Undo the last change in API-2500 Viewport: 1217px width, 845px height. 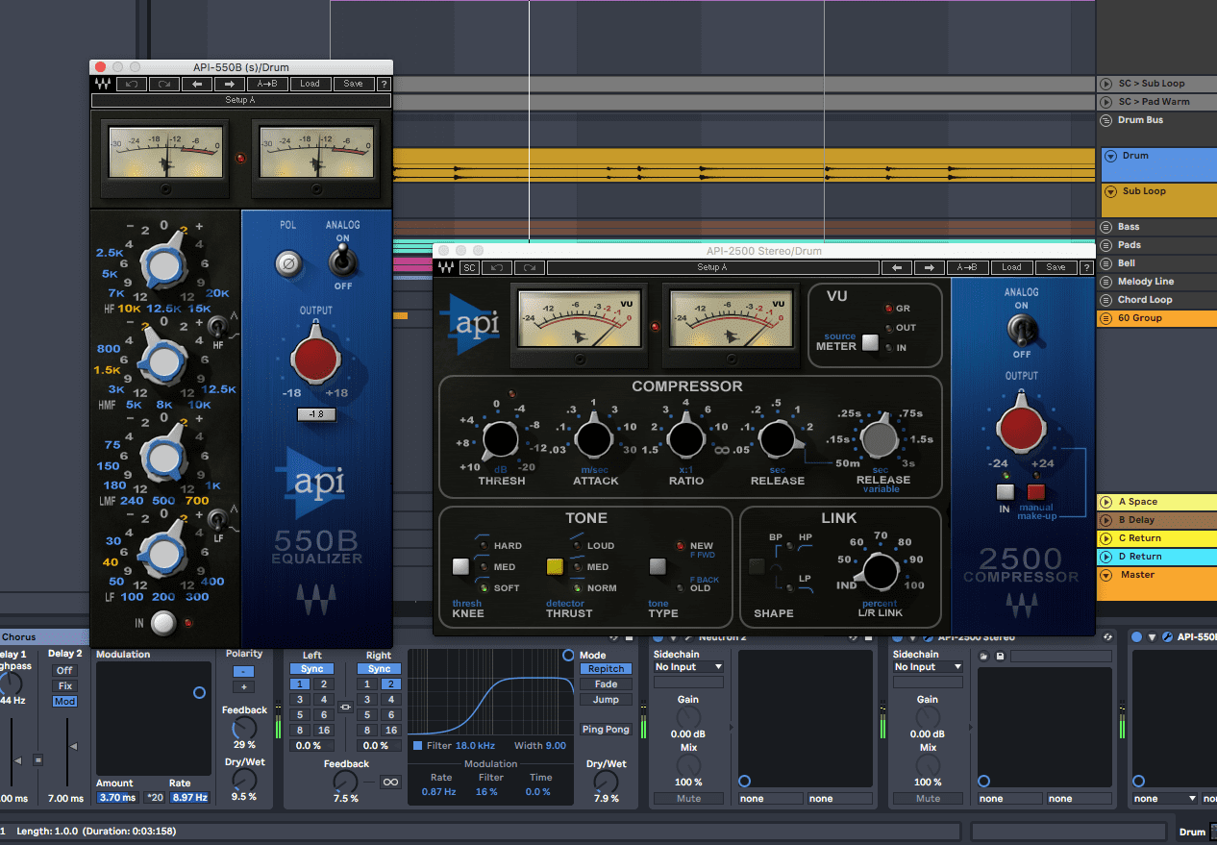pos(496,267)
